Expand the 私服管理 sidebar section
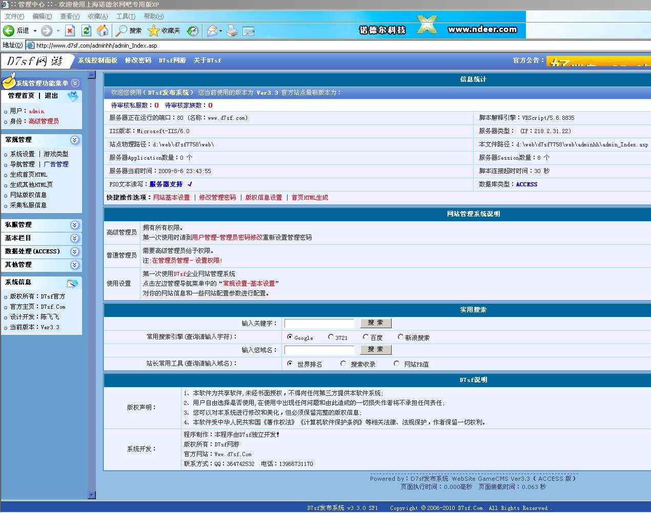Image resolution: width=651 pixels, height=513 pixels. (x=75, y=225)
